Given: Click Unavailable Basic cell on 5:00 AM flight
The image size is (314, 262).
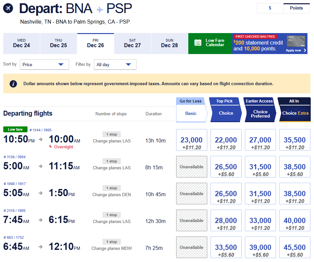Looking at the screenshot, I should pos(192,167).
